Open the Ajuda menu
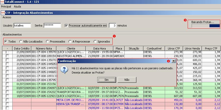The image size is (221, 110). pyautogui.click(x=17, y=6)
